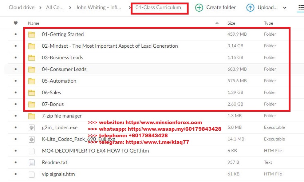Toggle favorite dot on 04-Consumer Leads row

point(16,69)
